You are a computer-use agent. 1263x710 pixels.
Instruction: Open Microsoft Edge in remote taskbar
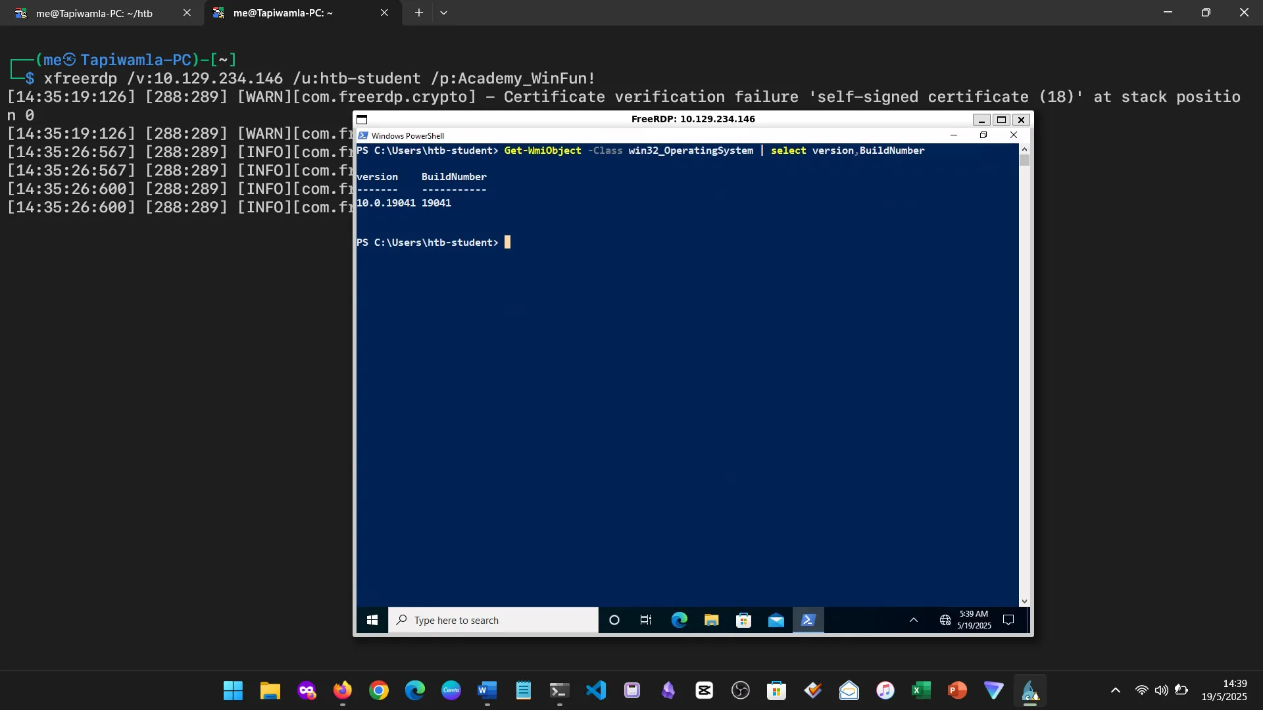click(679, 620)
